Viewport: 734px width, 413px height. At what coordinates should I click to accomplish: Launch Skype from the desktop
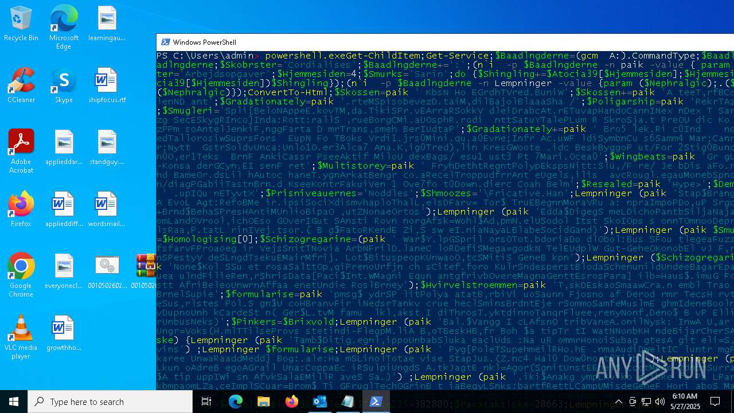(x=64, y=86)
